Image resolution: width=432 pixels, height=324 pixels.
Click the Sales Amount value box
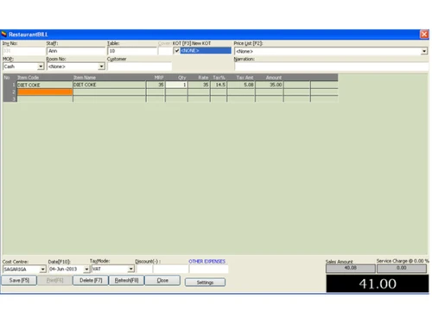[351, 268]
